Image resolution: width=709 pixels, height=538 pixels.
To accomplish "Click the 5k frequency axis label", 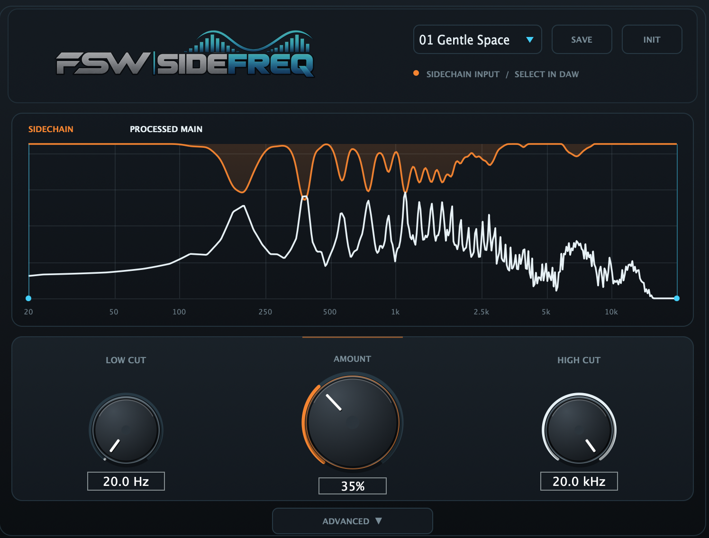I will pyautogui.click(x=546, y=312).
